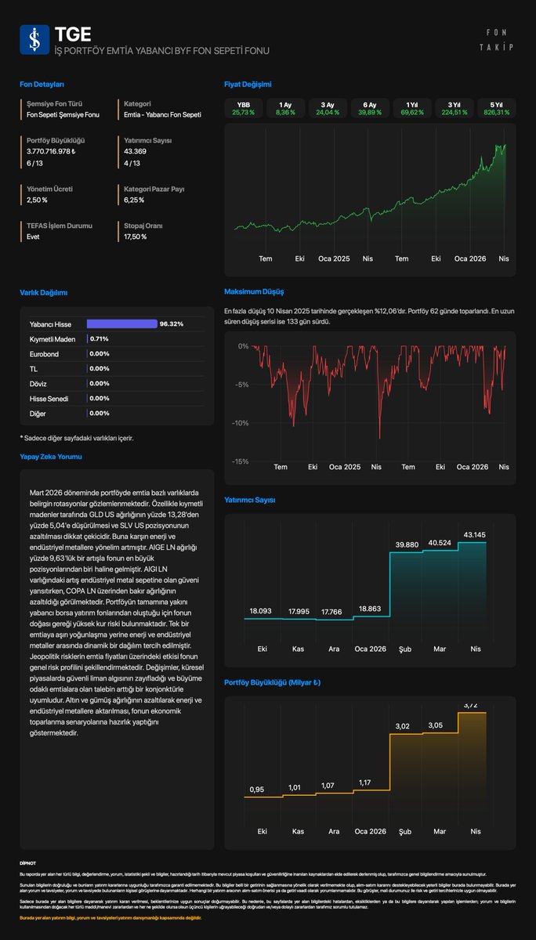Click the -15% axis label in drawdown chart

[x=241, y=461]
